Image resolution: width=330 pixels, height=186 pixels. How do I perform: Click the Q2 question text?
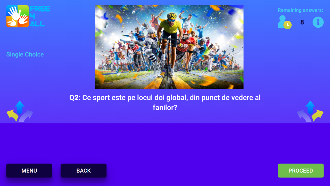click(x=165, y=103)
